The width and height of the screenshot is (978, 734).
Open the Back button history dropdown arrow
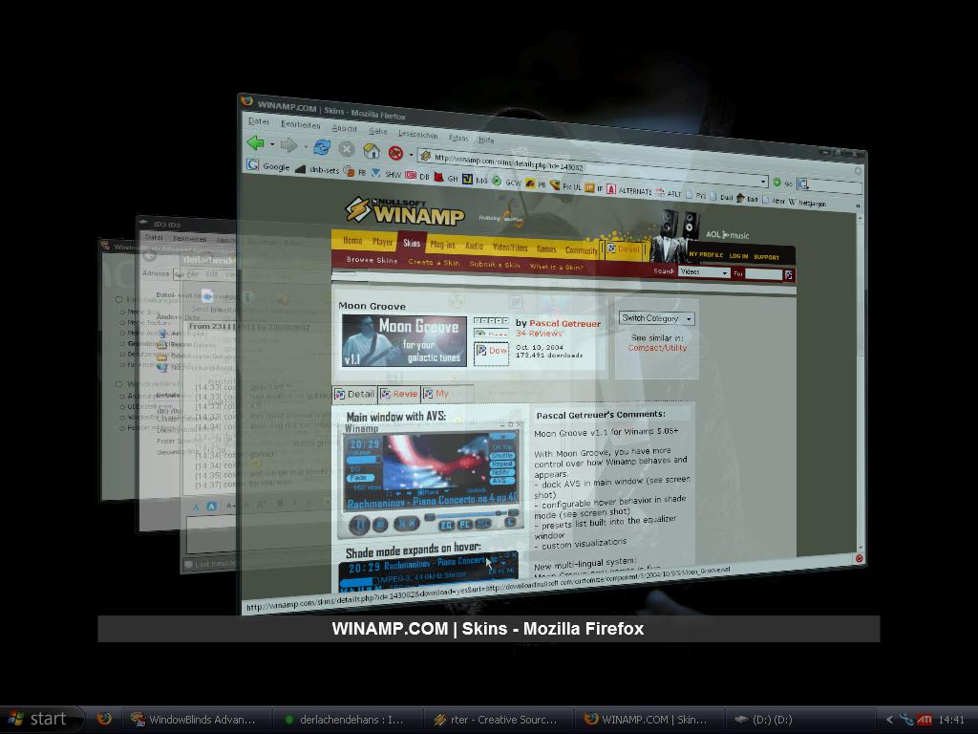[272, 144]
